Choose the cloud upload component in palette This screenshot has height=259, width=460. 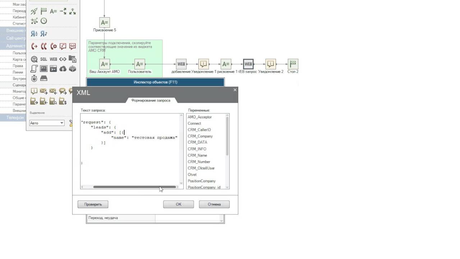coord(63,68)
